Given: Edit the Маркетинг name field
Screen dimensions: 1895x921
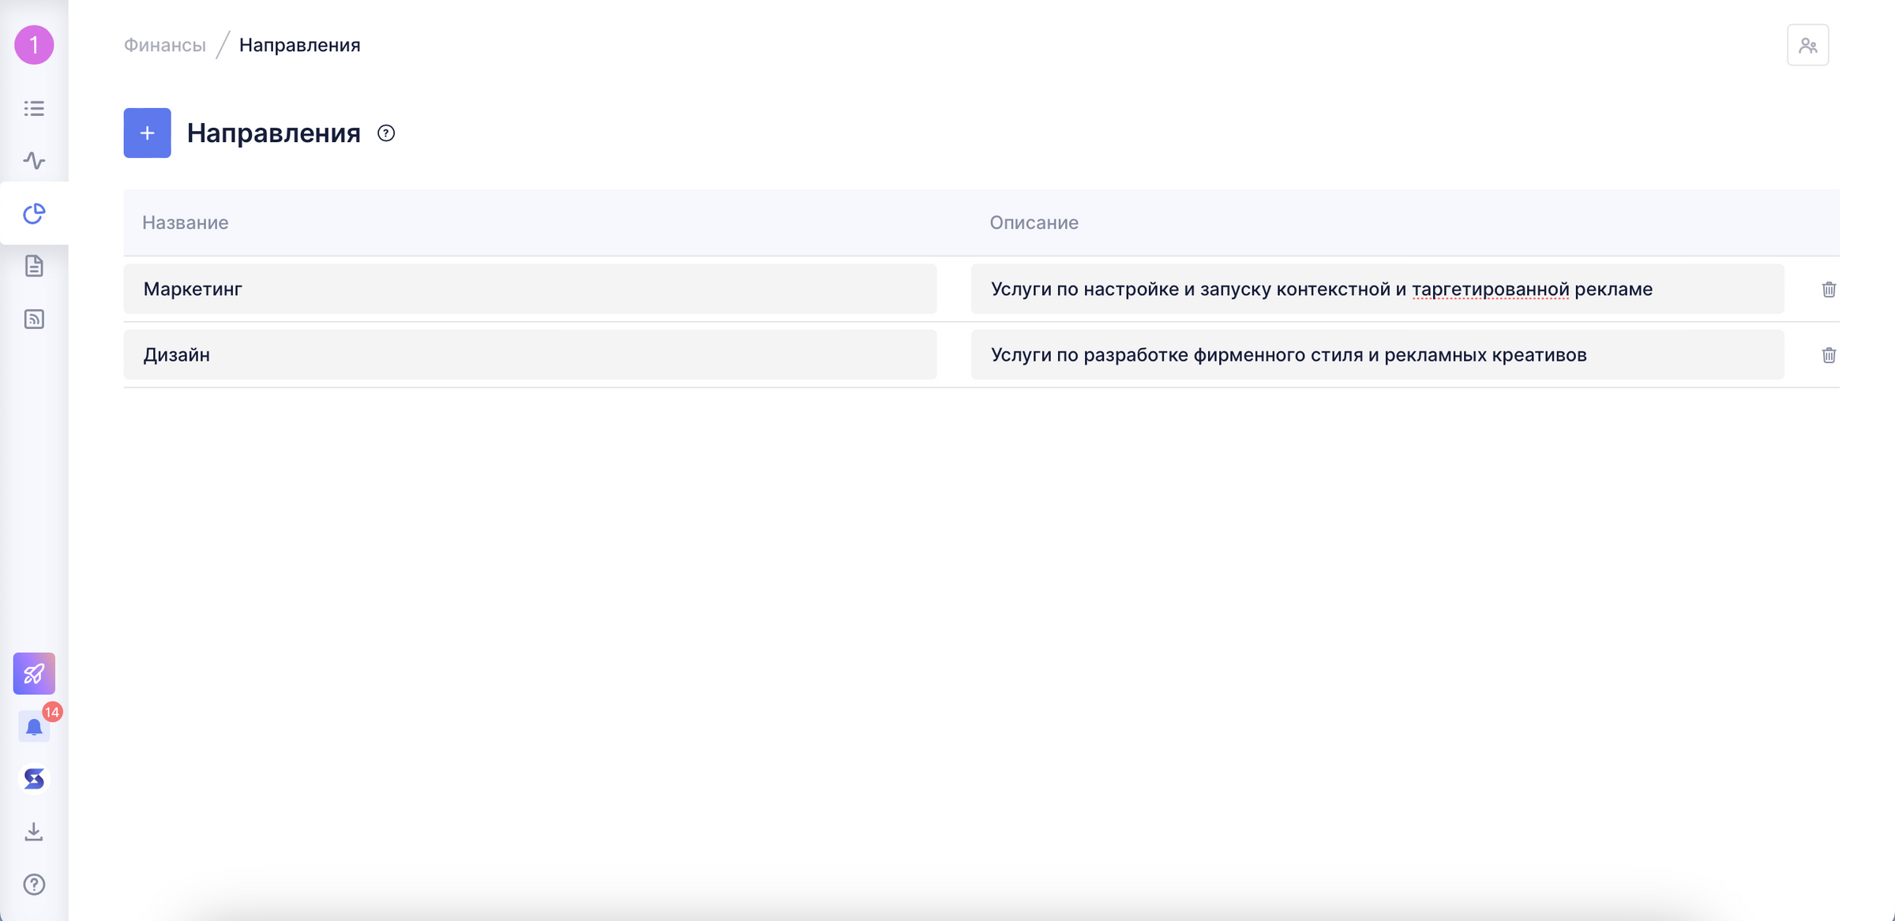Looking at the screenshot, I should 530,289.
